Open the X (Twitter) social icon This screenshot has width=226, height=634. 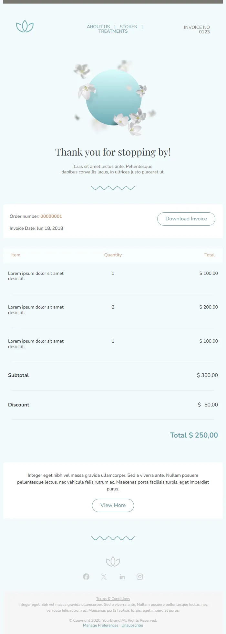tap(104, 577)
